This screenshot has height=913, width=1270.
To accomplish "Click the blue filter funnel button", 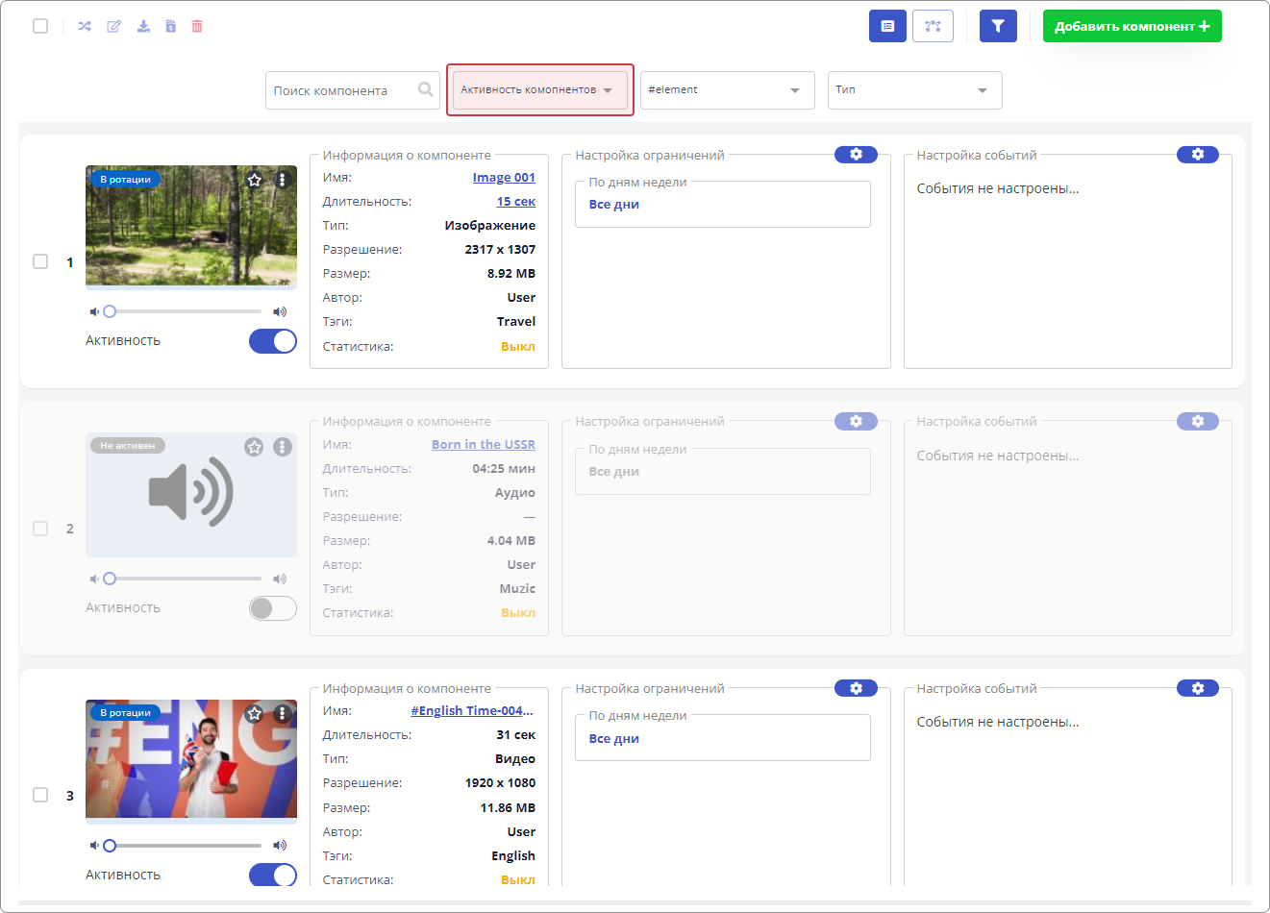I will click(998, 26).
